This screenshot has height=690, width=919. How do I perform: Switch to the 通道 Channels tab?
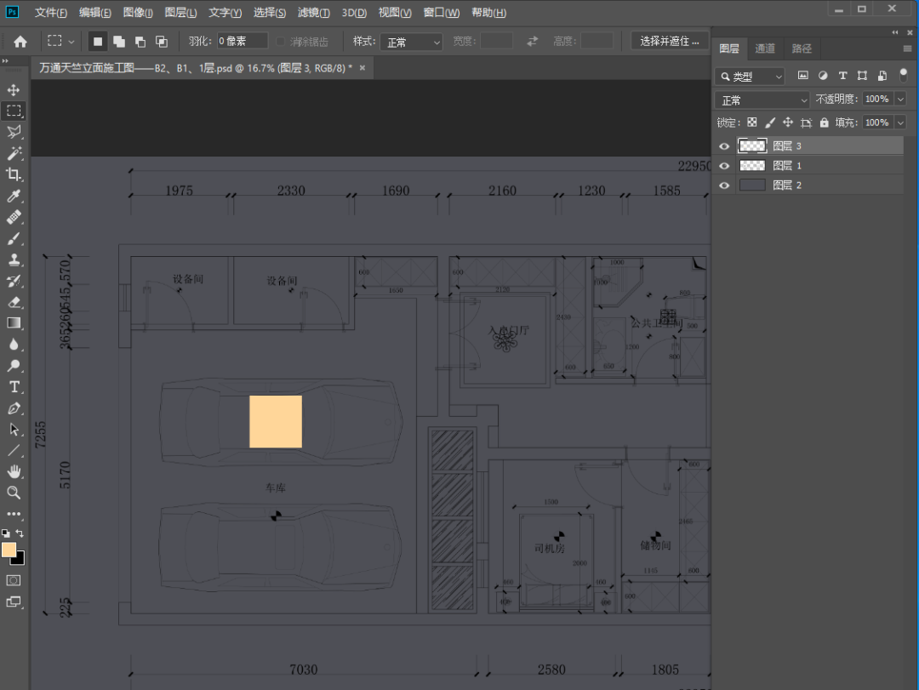[x=765, y=48]
